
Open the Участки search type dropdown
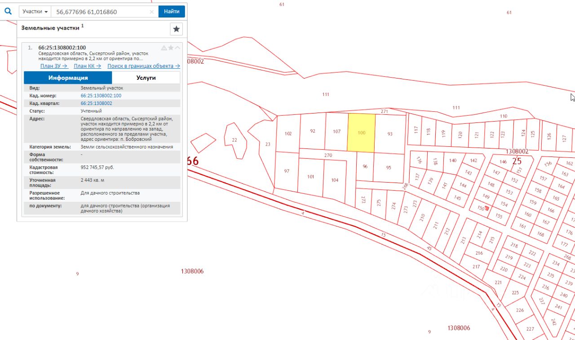pyautogui.click(x=35, y=12)
